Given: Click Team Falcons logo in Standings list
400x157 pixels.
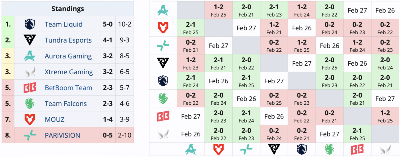Looking at the screenshot, I should 30,103.
